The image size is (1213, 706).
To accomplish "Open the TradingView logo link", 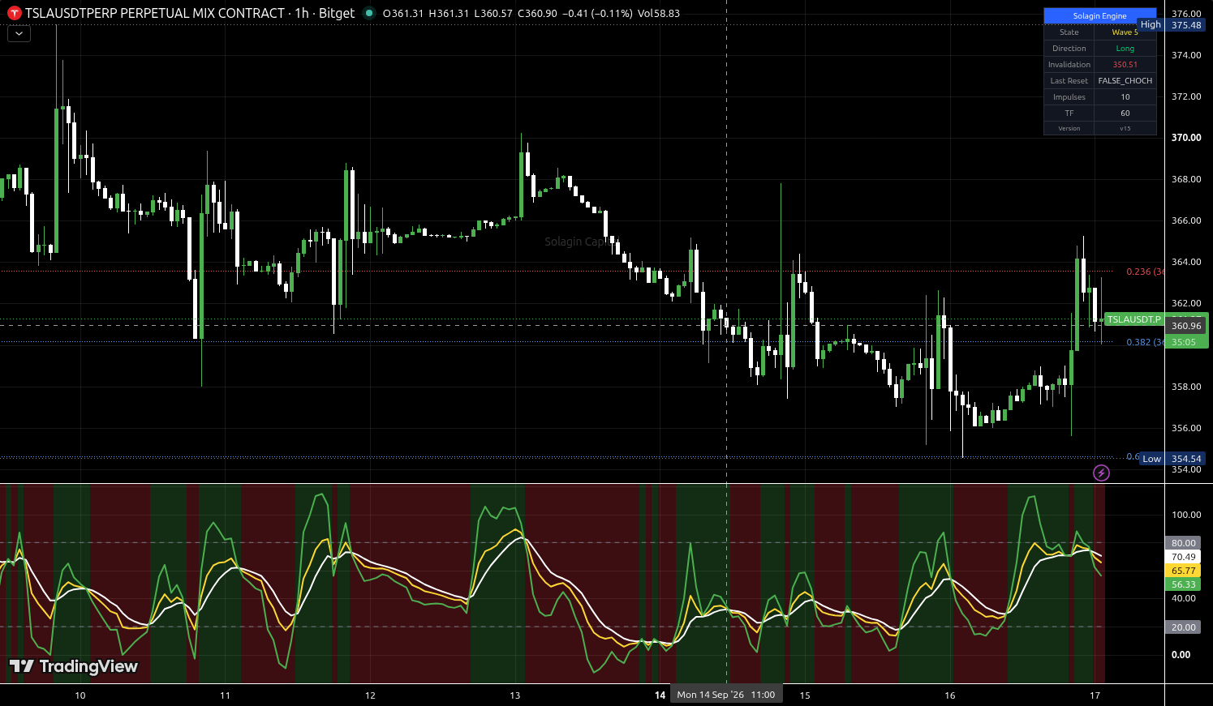I will point(73,666).
